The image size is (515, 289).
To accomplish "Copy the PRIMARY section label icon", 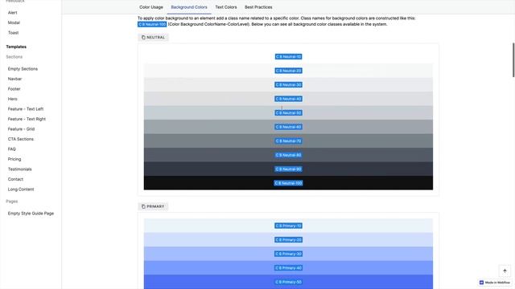I will (143, 206).
